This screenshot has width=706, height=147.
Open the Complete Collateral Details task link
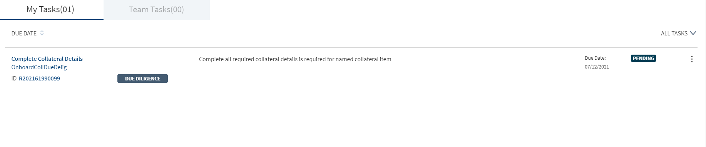[x=47, y=59]
